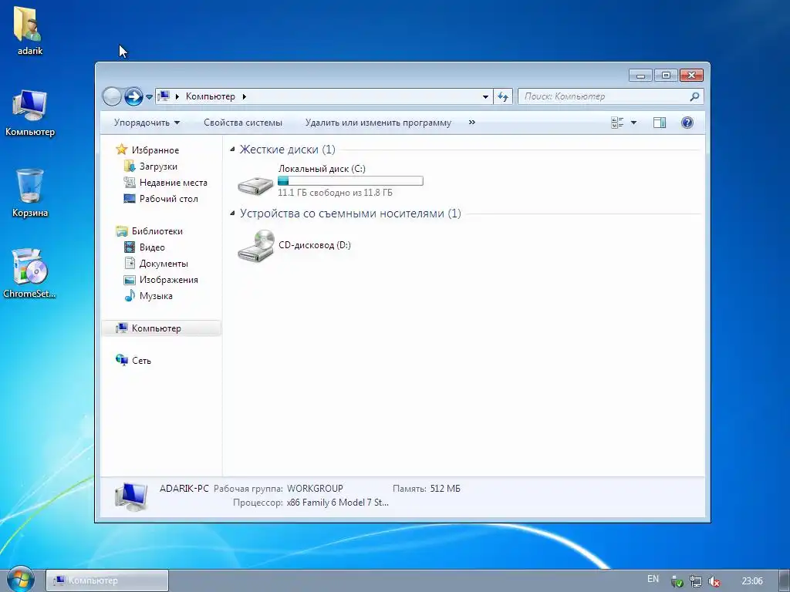Expand root arrow before Компьютер breadcrumb
Viewport: 790px width, 592px height.
pyautogui.click(x=177, y=96)
